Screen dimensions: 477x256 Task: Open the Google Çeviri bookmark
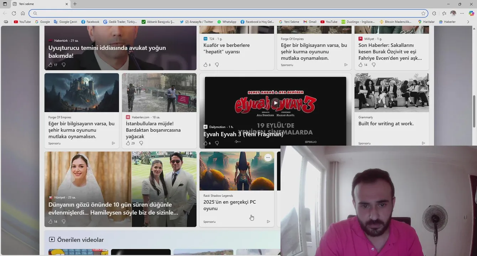coord(65,22)
